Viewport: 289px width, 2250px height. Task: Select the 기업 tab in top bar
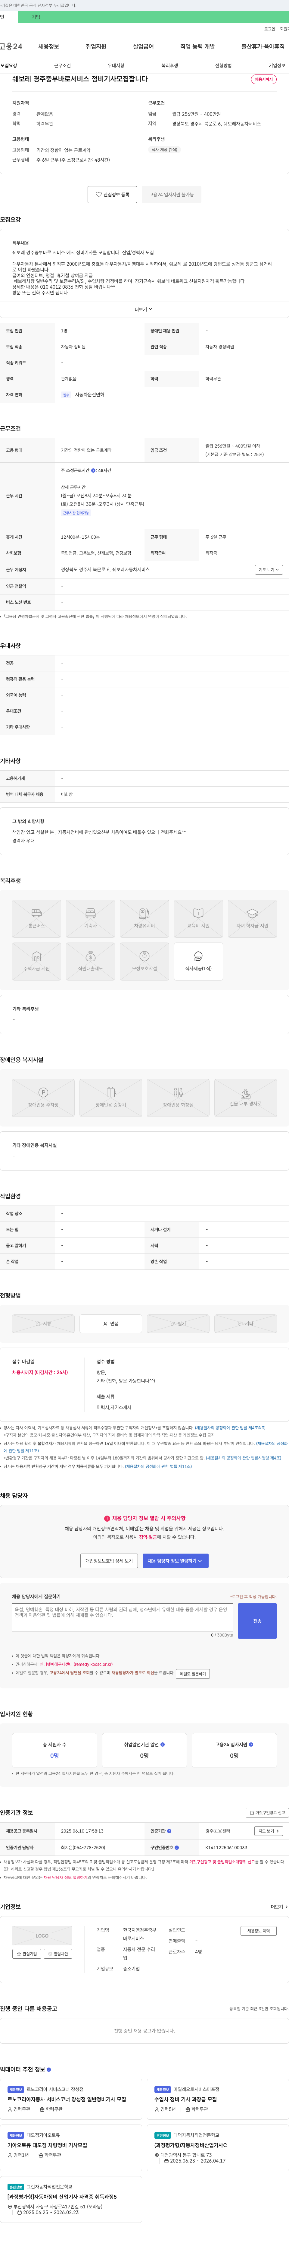click(36, 17)
